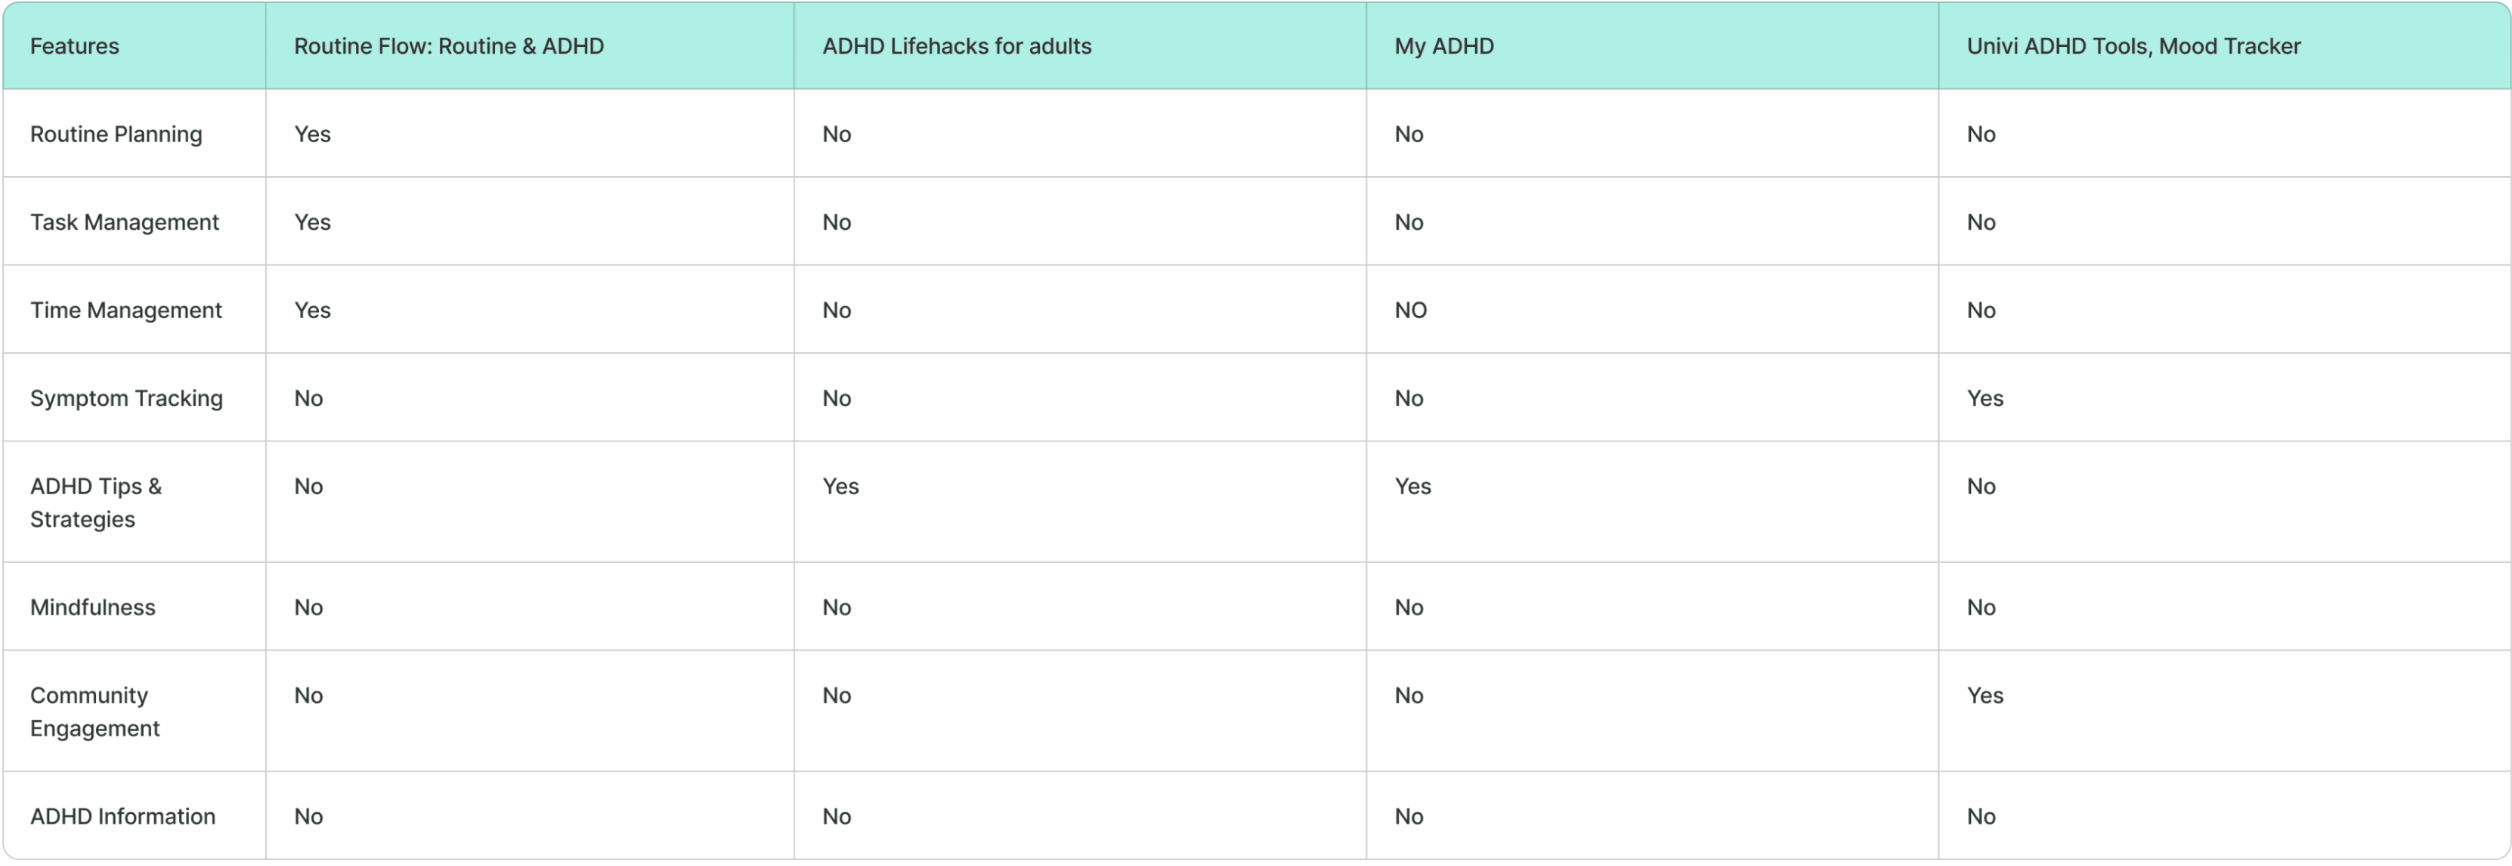Click the Symptom Tracking row label
The width and height of the screenshot is (2512, 866).
click(125, 398)
